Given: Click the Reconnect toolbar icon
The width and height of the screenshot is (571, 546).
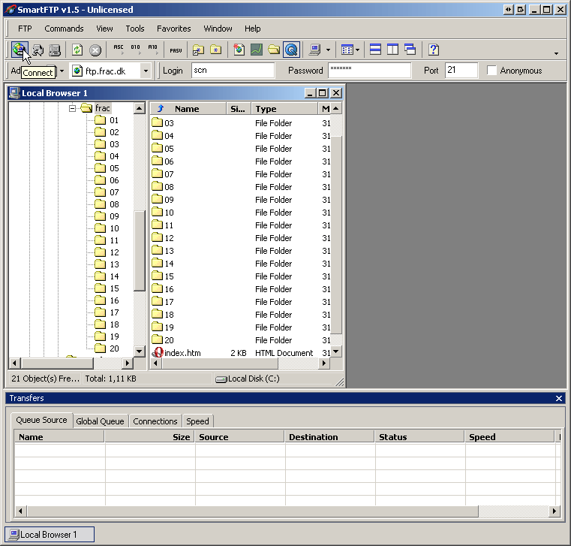Looking at the screenshot, I should [38, 50].
